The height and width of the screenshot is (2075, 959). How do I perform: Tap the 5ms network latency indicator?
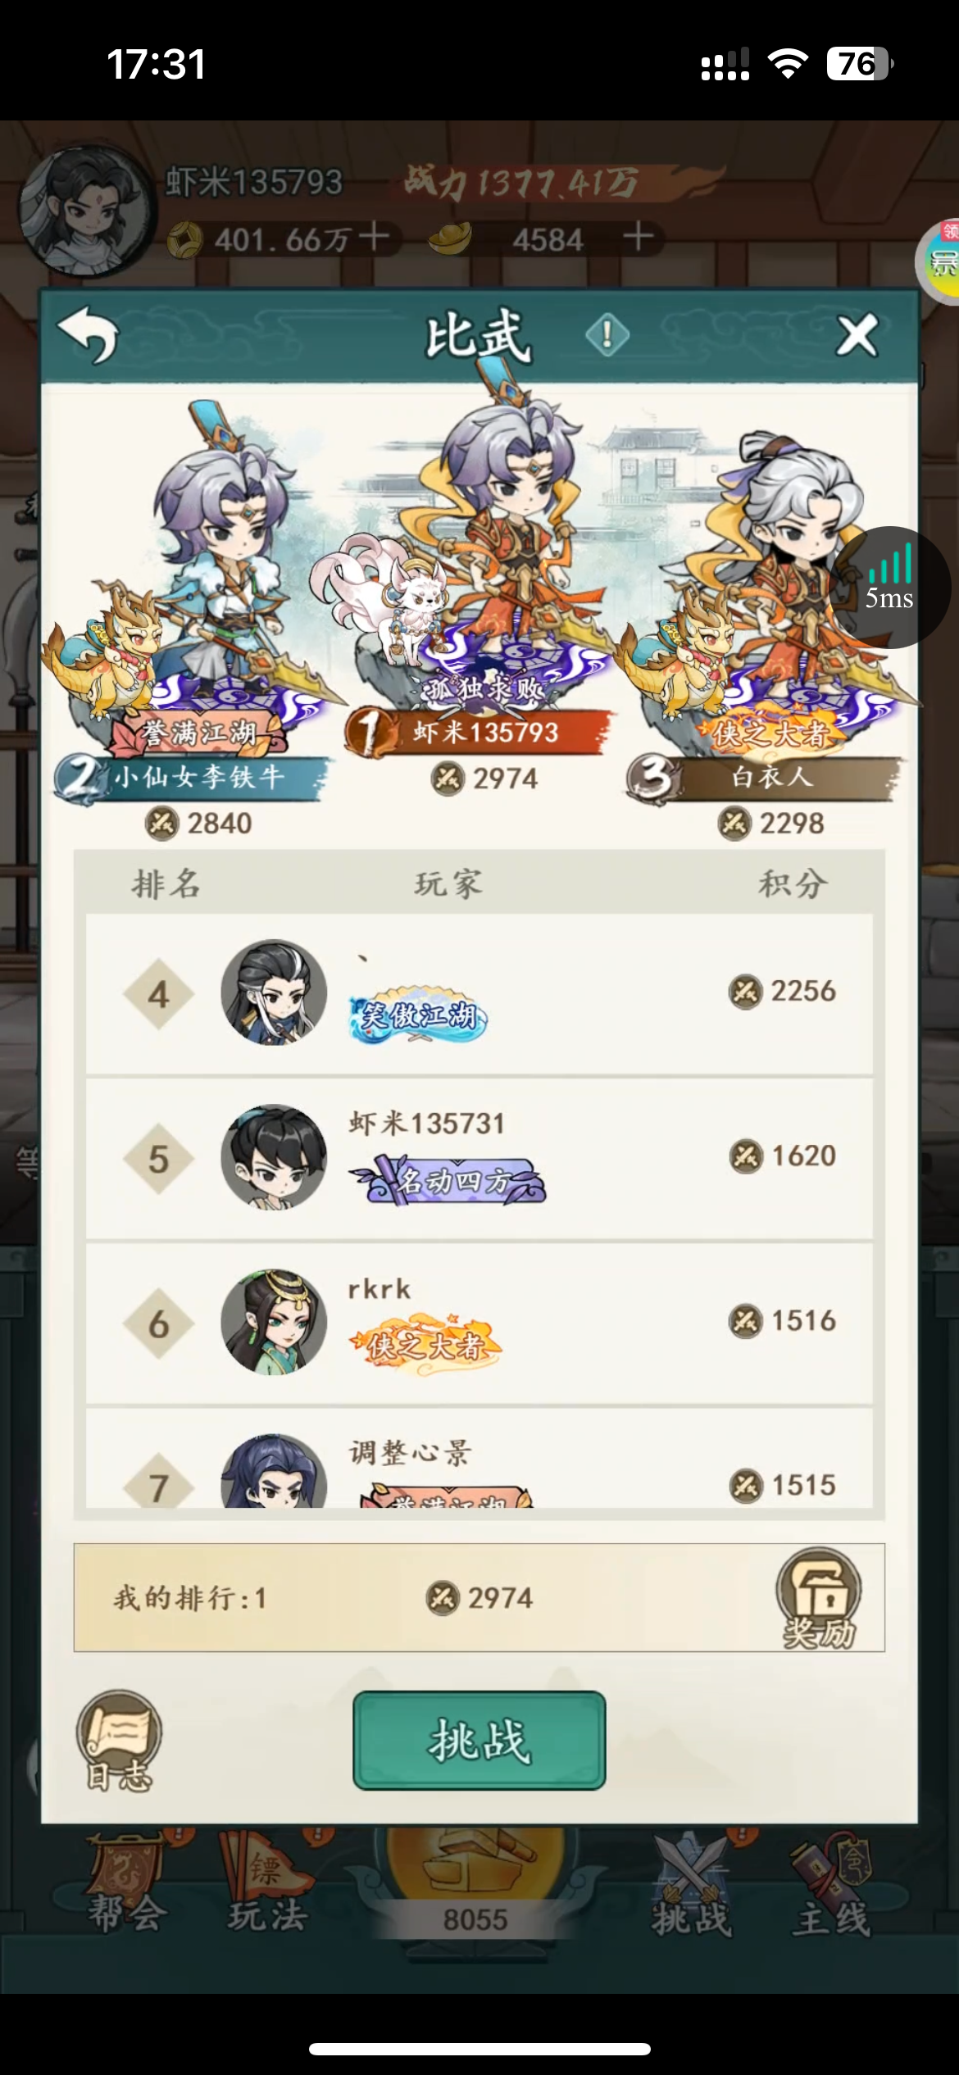pos(890,587)
